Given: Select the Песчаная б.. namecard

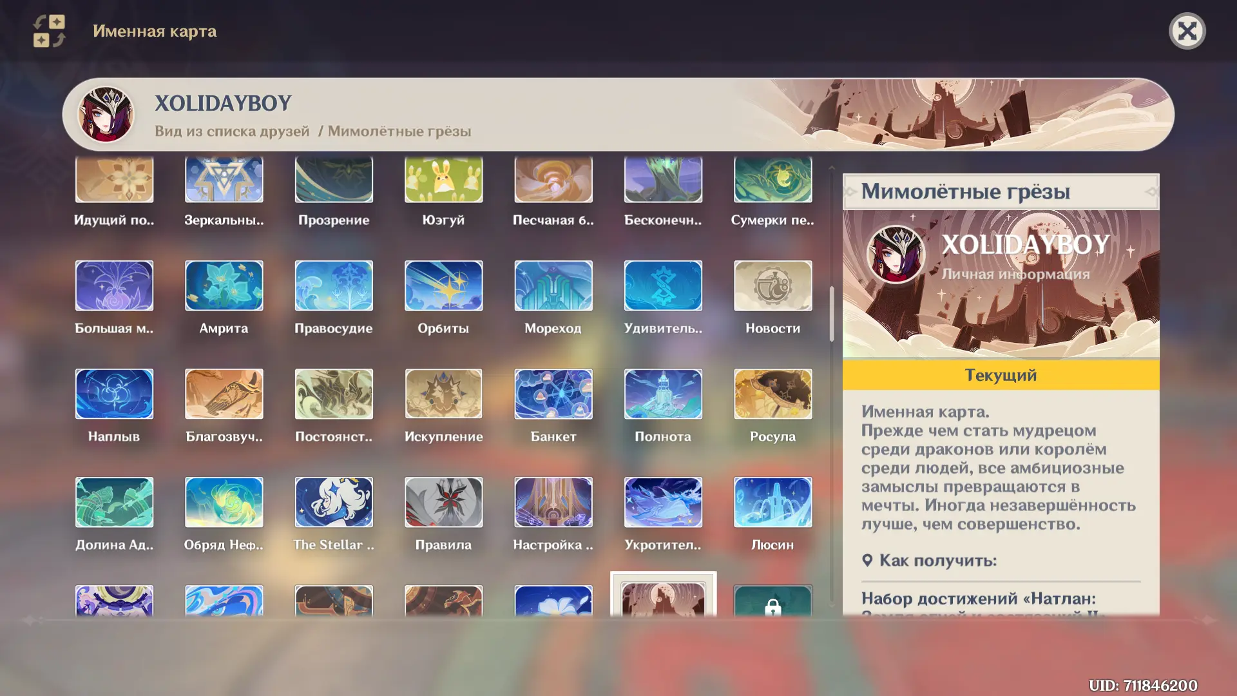Looking at the screenshot, I should (553, 180).
